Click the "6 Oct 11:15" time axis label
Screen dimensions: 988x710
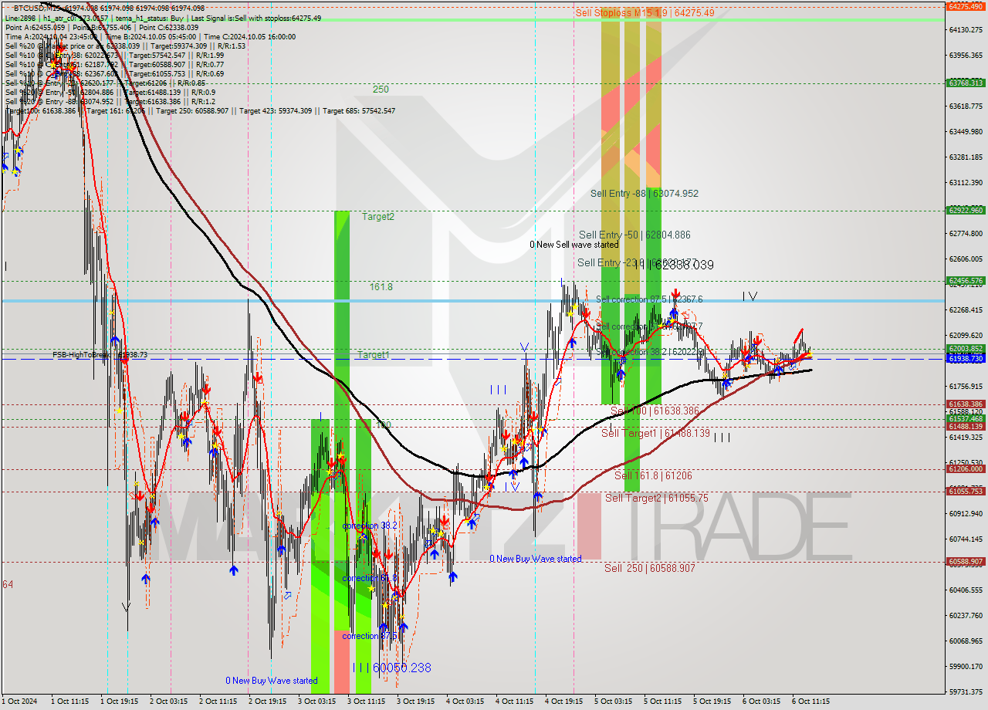[810, 702]
